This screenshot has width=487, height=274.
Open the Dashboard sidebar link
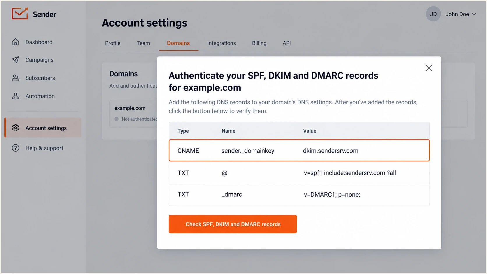click(x=39, y=42)
